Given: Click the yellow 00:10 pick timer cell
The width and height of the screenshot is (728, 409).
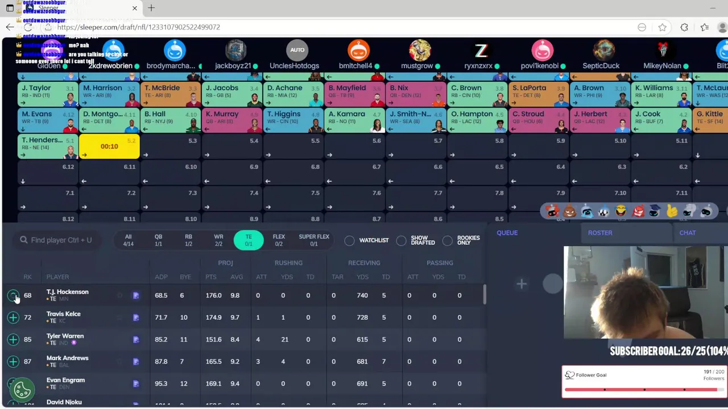Looking at the screenshot, I should tap(109, 147).
